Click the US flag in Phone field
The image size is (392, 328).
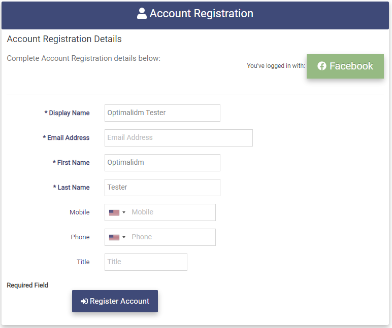(114, 237)
